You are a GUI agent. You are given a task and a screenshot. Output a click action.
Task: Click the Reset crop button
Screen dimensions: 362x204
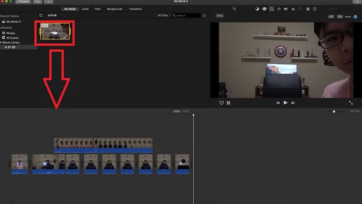348,17
